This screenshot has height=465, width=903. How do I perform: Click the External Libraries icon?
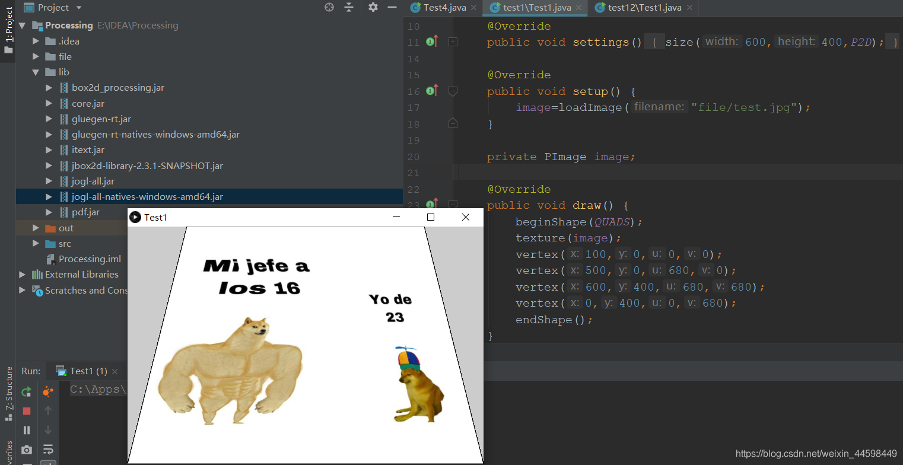(x=37, y=274)
